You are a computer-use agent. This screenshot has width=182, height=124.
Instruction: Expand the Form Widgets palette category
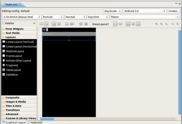(x=19, y=29)
